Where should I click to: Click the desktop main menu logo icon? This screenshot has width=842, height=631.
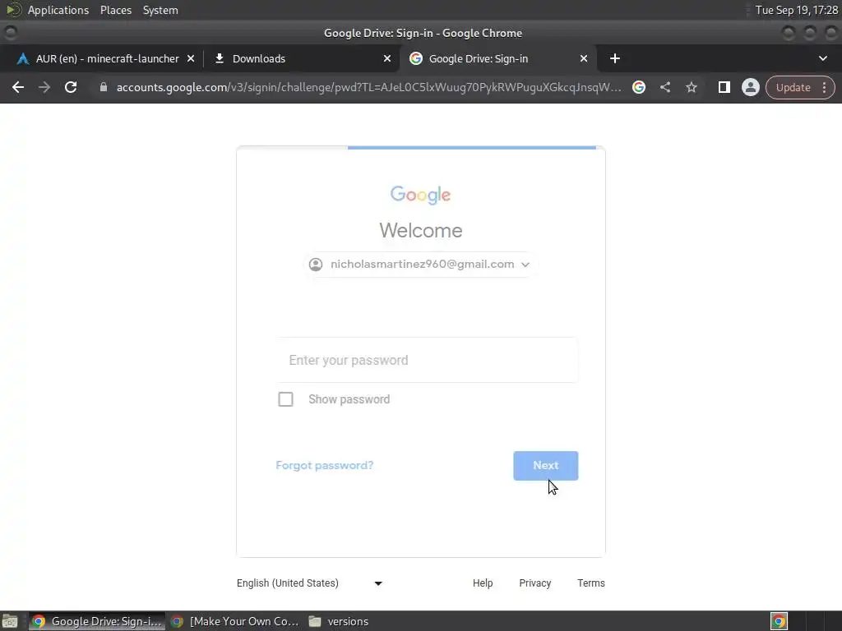coord(13,10)
